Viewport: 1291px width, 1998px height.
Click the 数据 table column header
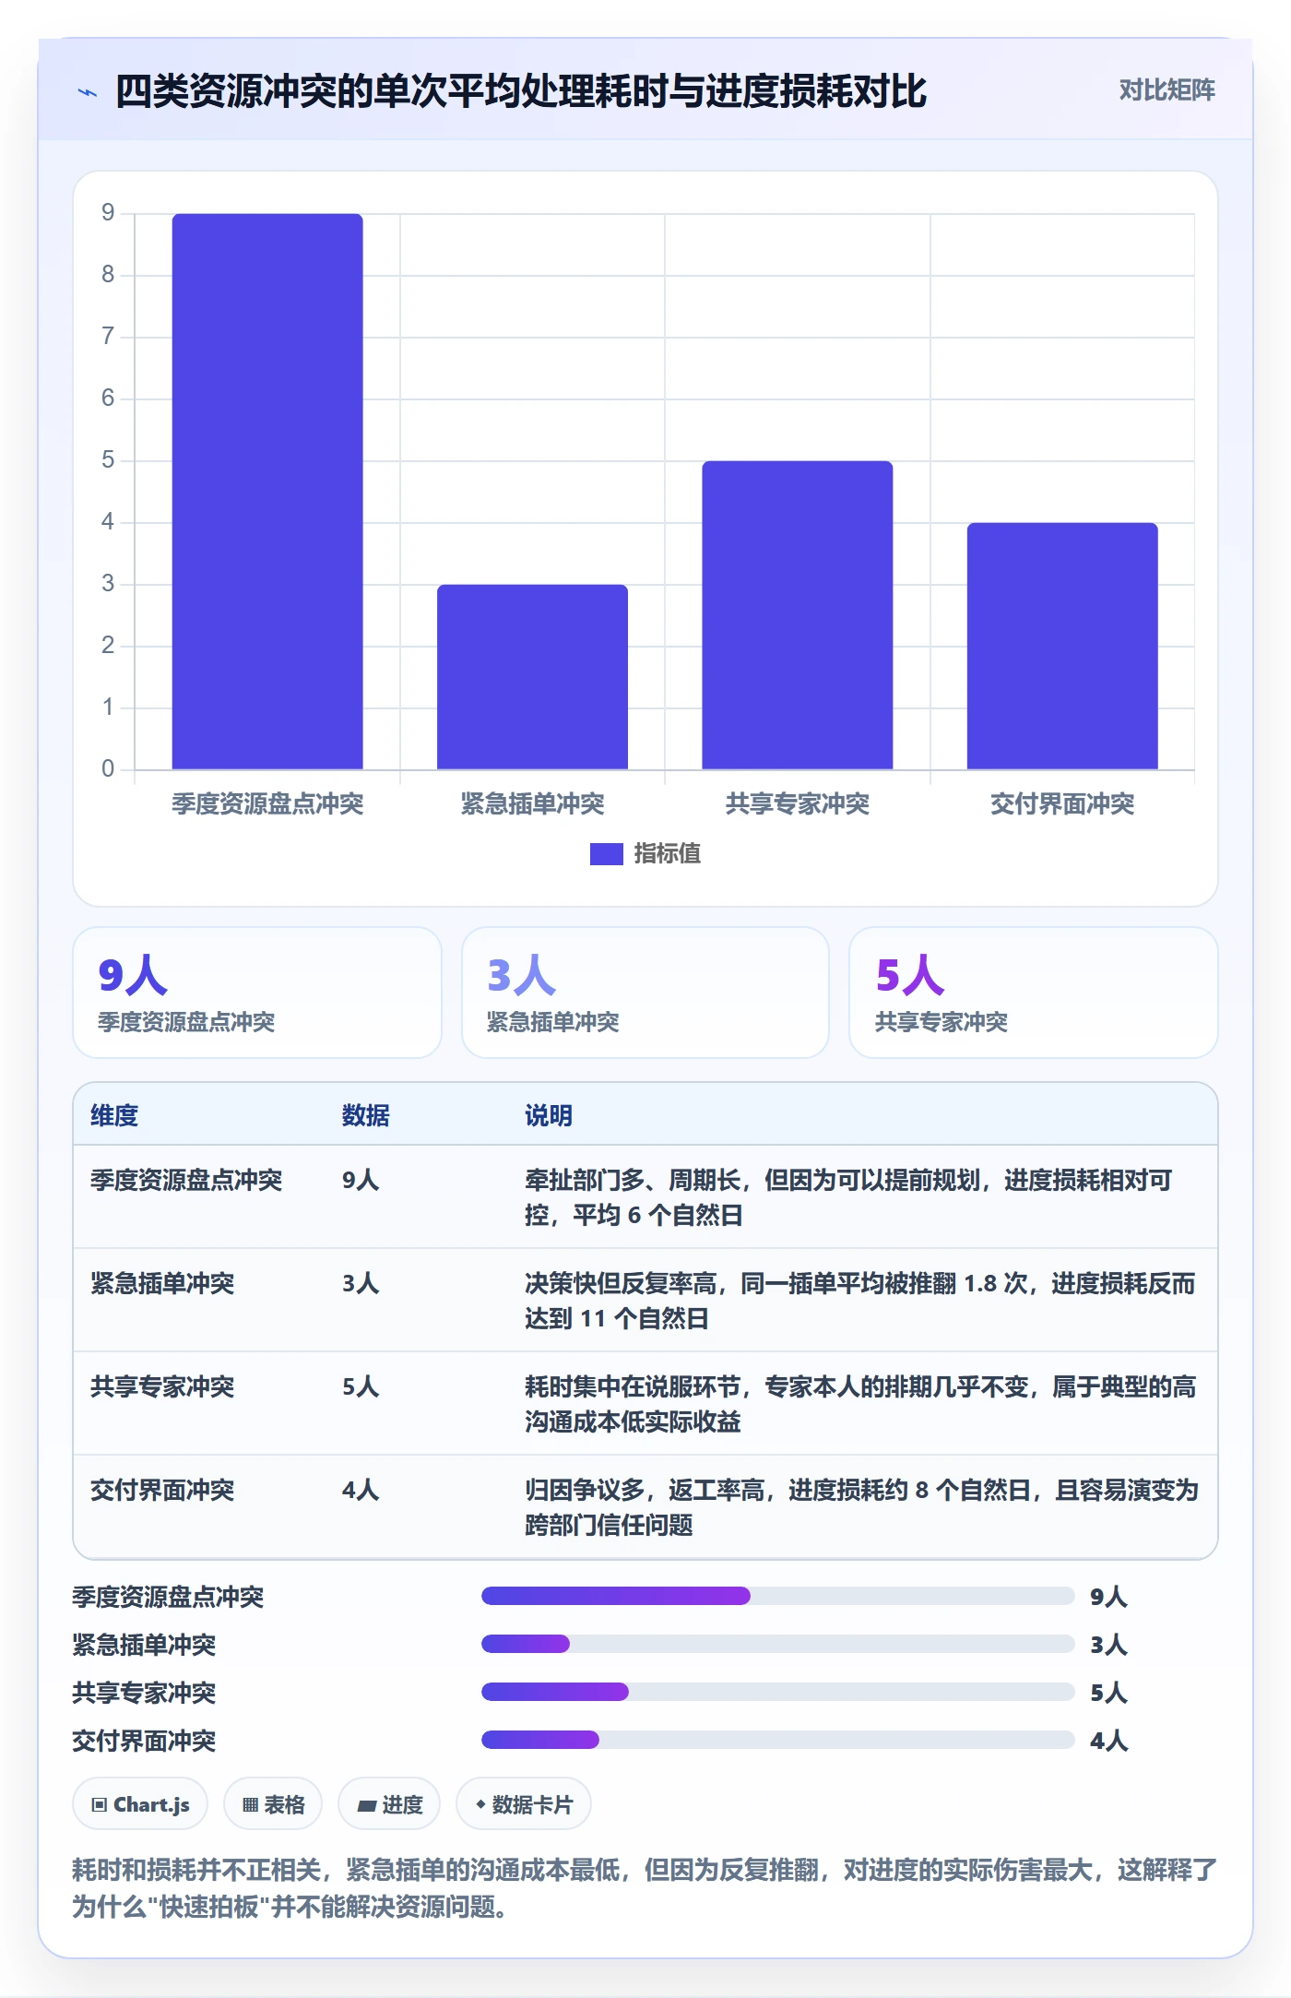pos(366,1115)
